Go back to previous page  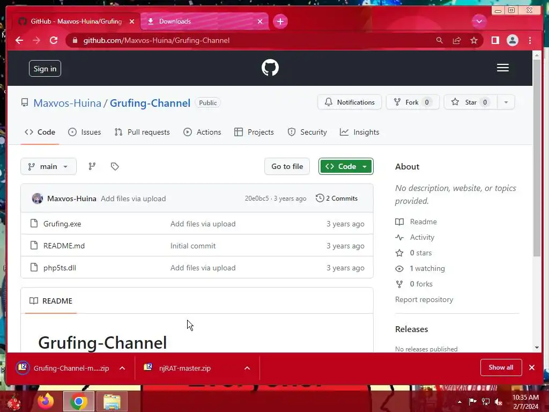tap(19, 40)
